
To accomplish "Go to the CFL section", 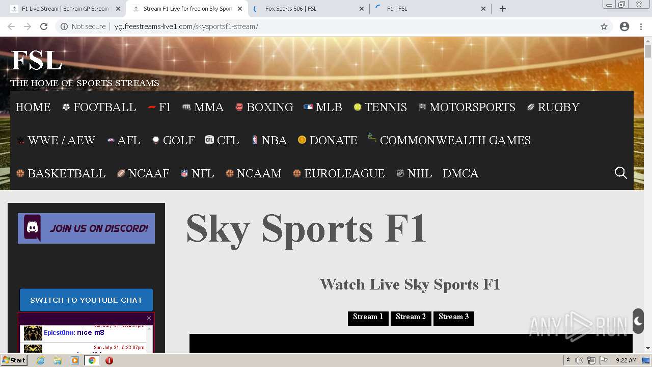I will coord(222,140).
